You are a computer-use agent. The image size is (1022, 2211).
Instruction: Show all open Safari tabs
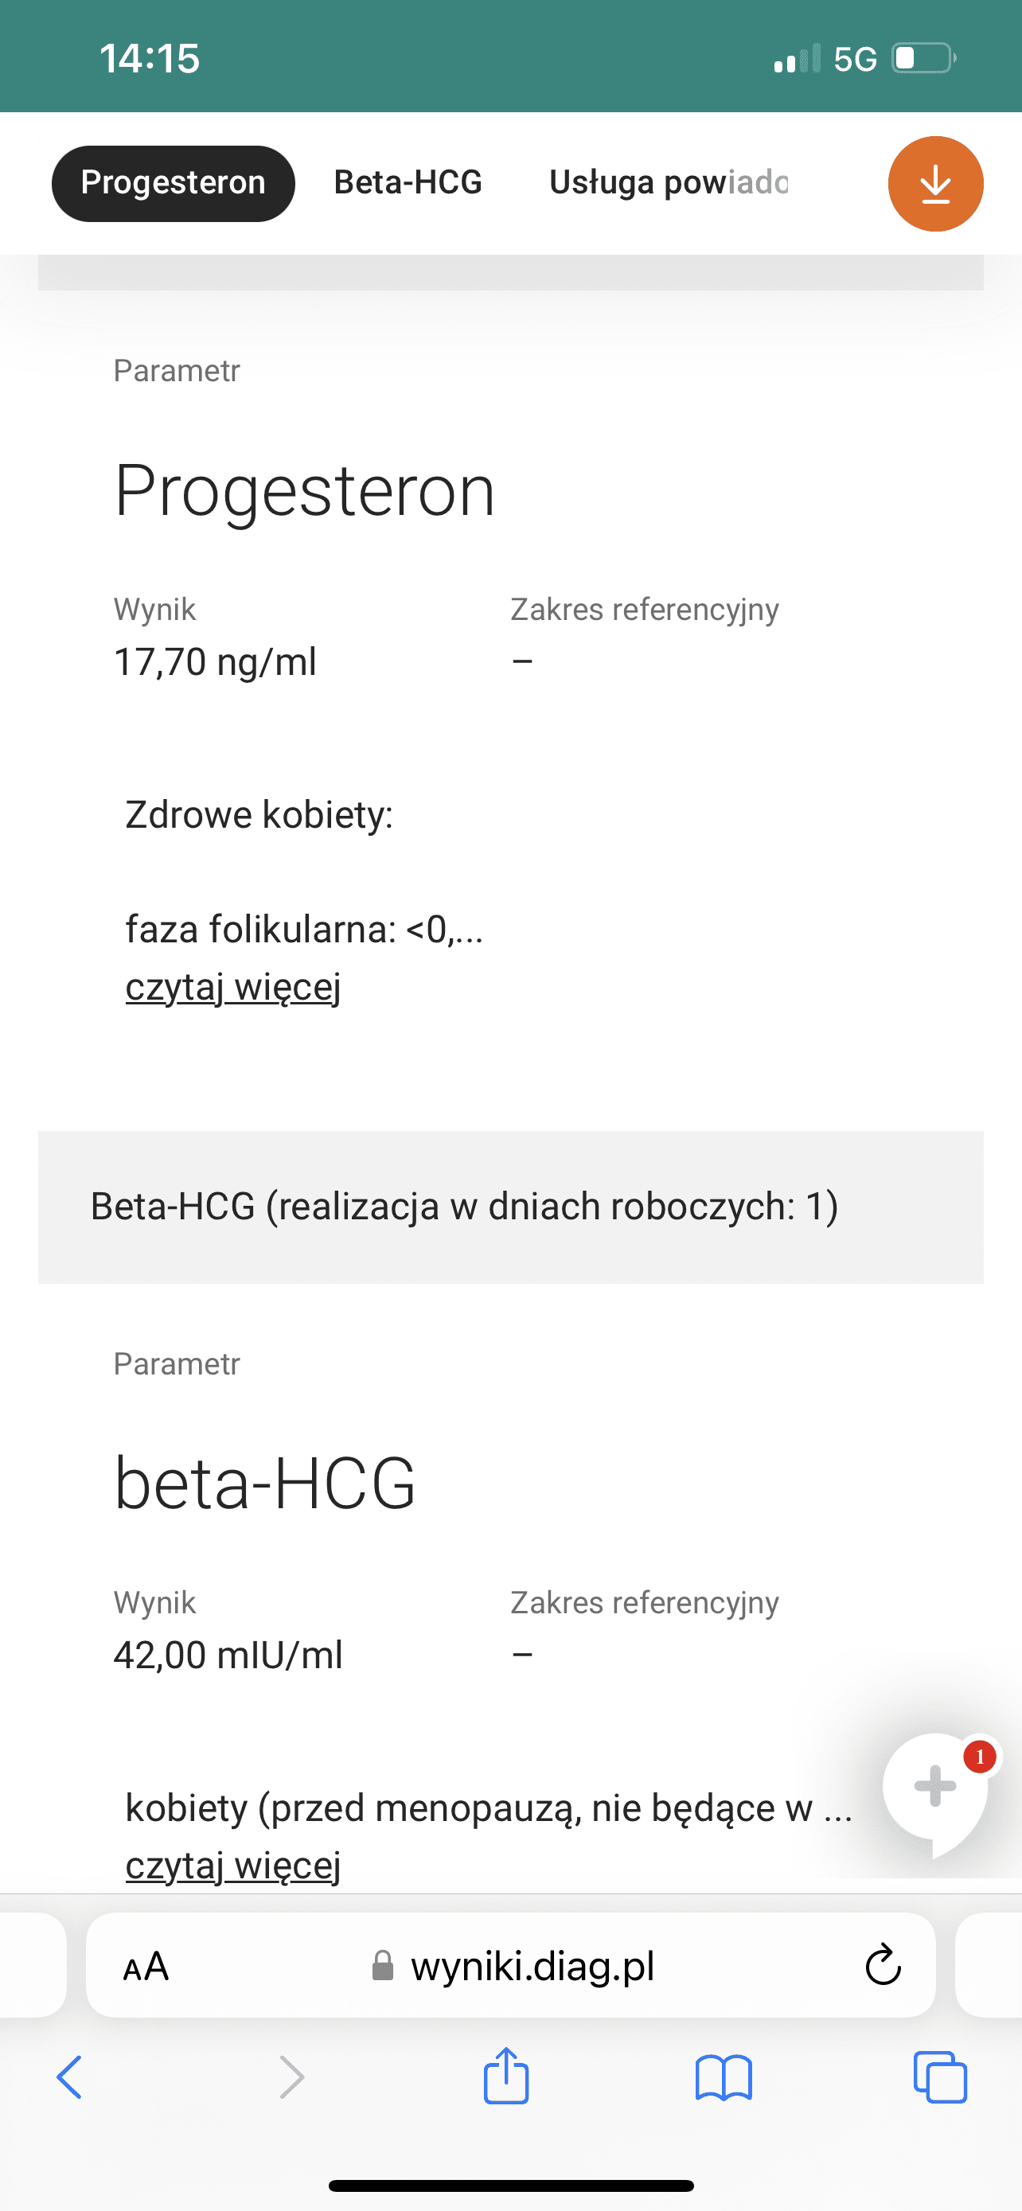(x=941, y=2077)
